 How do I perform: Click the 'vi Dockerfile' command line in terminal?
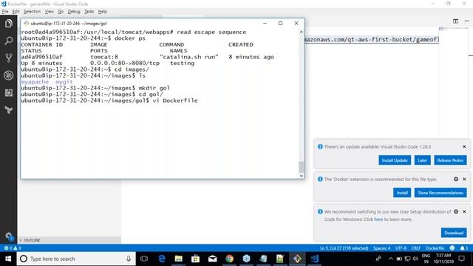[x=175, y=100]
